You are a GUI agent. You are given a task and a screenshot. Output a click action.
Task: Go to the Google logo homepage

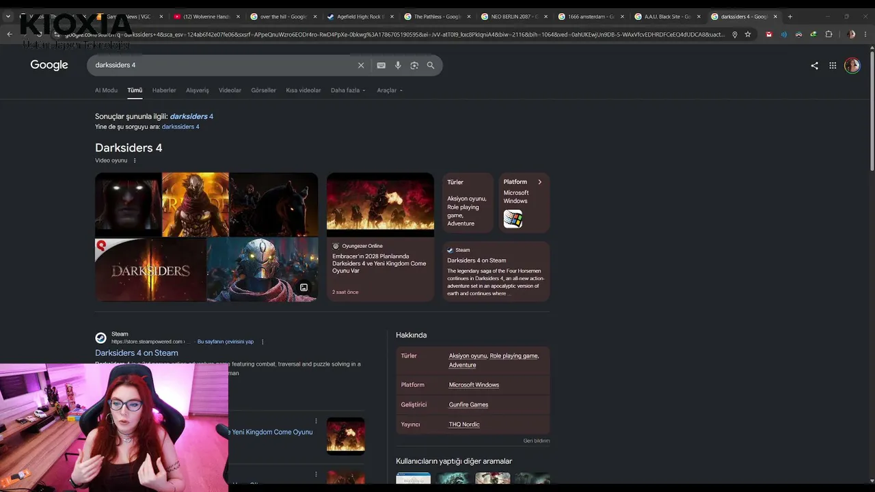point(49,65)
